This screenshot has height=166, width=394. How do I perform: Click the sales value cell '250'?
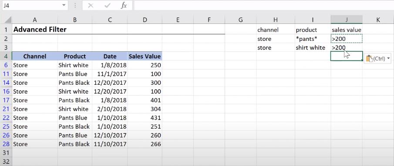(x=145, y=65)
